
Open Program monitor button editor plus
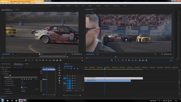(171, 60)
